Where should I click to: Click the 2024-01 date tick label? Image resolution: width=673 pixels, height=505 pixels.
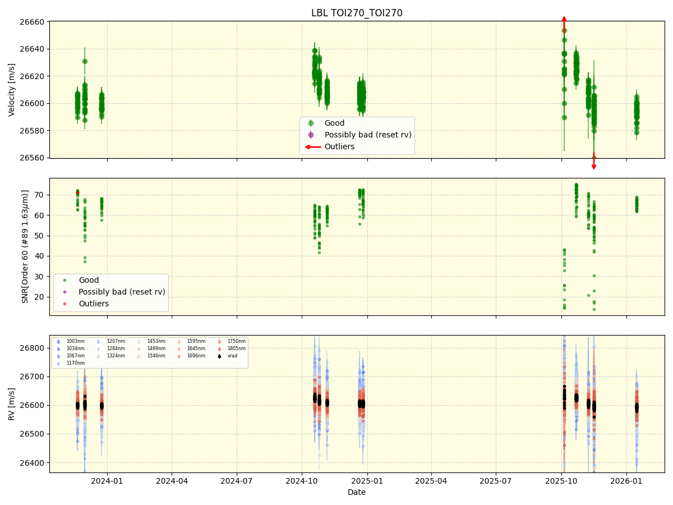pyautogui.click(x=107, y=481)
